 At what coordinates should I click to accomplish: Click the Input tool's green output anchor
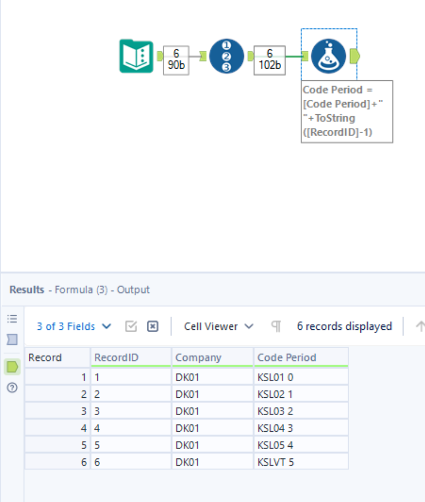click(160, 56)
